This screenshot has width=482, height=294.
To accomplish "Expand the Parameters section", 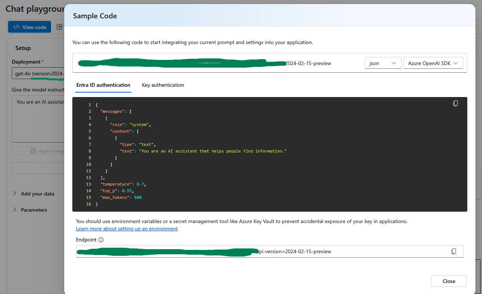I will click(x=30, y=210).
